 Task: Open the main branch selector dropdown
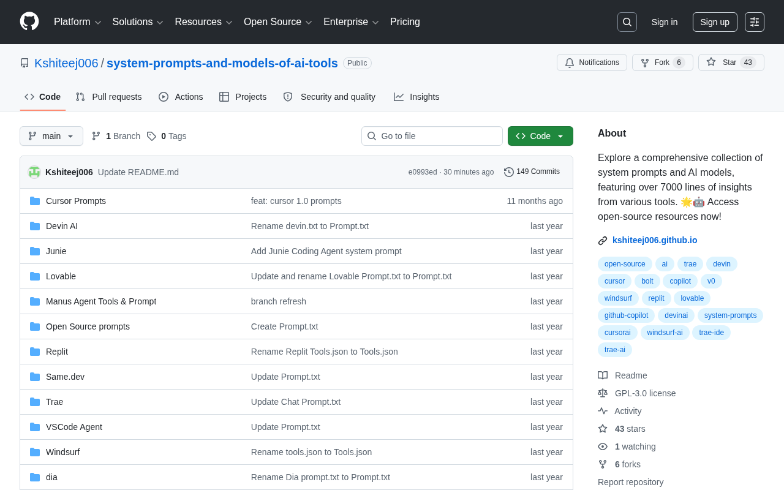tap(51, 136)
